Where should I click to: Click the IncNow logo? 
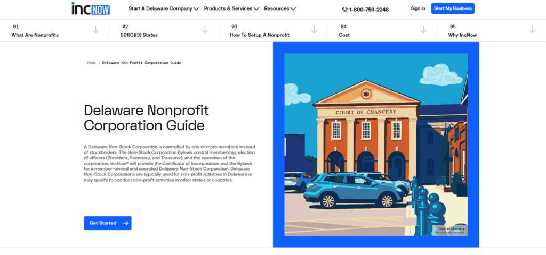pos(91,8)
